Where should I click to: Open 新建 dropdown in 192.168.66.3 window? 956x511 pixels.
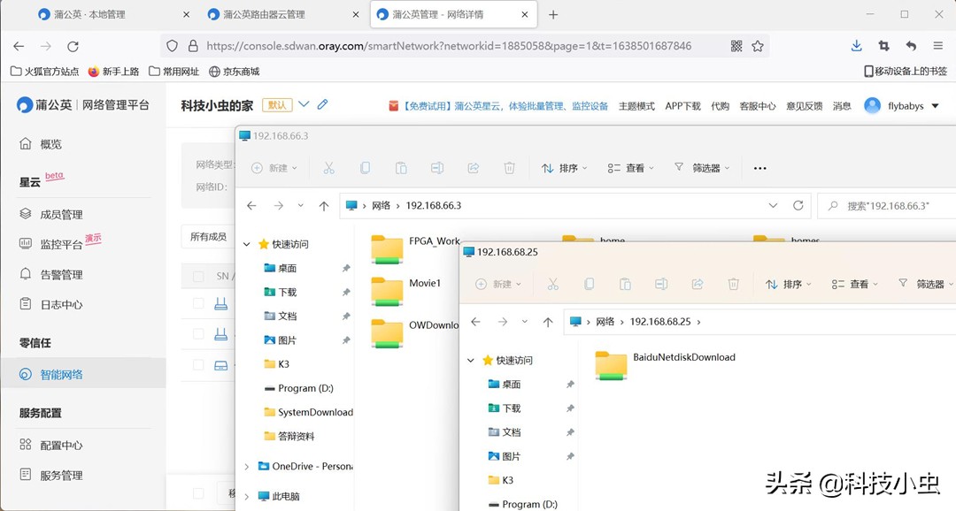[274, 168]
